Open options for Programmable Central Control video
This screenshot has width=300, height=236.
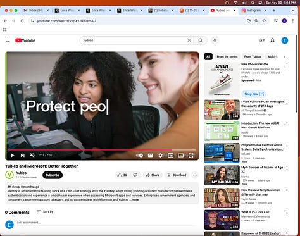click(287, 146)
